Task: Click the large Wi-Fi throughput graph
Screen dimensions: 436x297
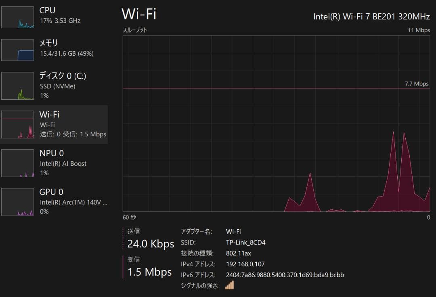Action: click(x=276, y=123)
